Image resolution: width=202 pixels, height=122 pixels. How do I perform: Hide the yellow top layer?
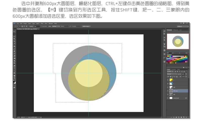pos(168,80)
